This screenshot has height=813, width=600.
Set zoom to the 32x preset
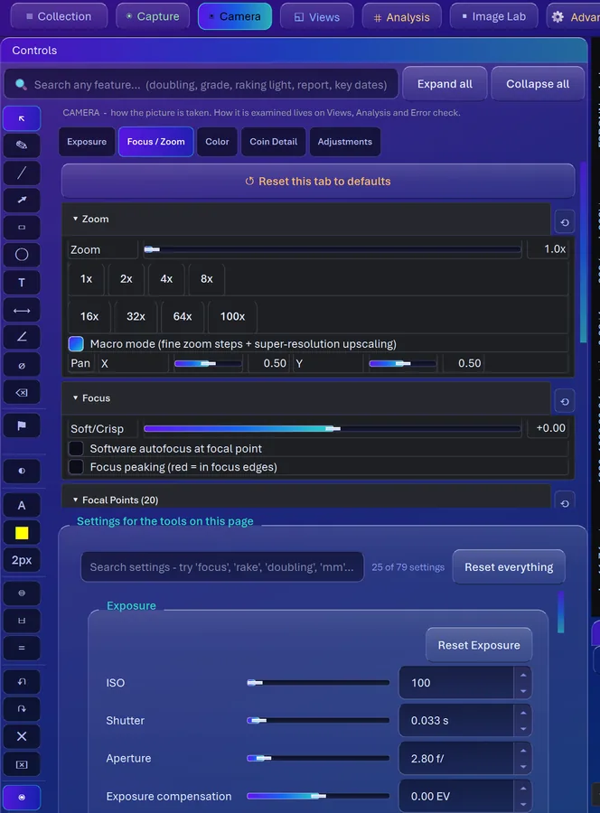[x=136, y=316]
